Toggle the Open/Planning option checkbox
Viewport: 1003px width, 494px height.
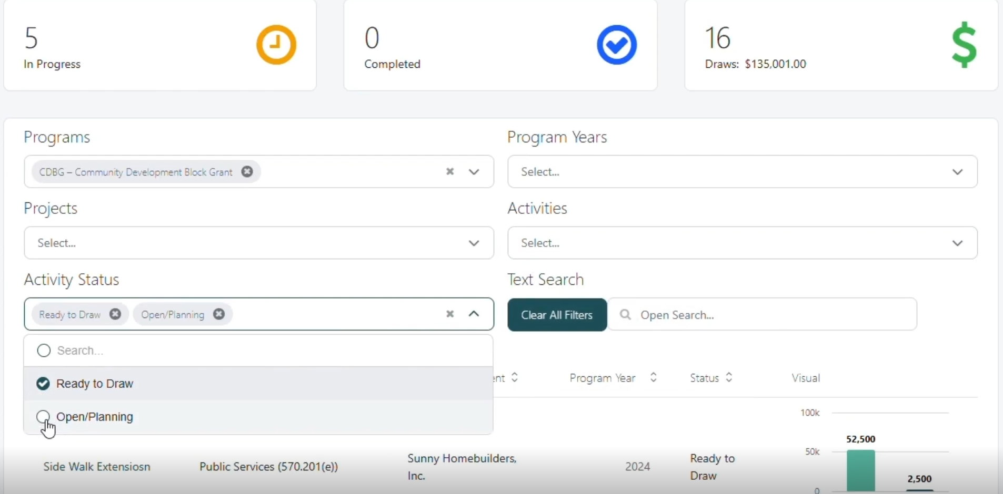pos(43,417)
